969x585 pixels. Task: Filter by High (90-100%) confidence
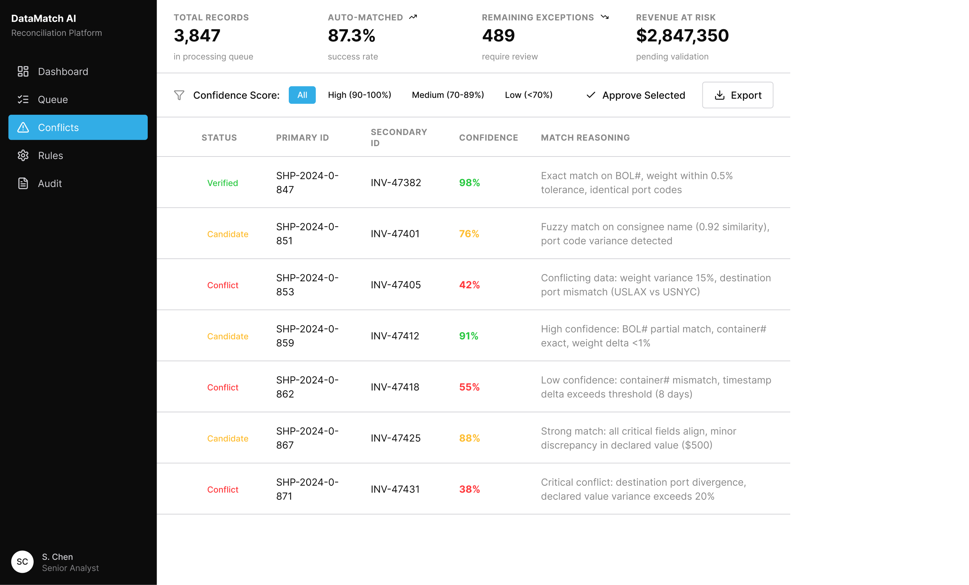click(359, 95)
